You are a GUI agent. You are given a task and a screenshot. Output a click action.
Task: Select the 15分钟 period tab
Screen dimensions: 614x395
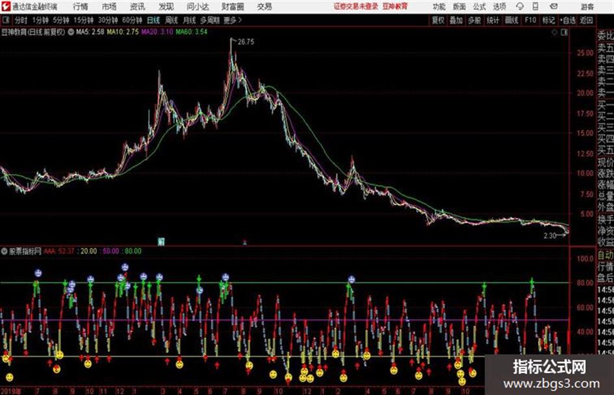[84, 20]
